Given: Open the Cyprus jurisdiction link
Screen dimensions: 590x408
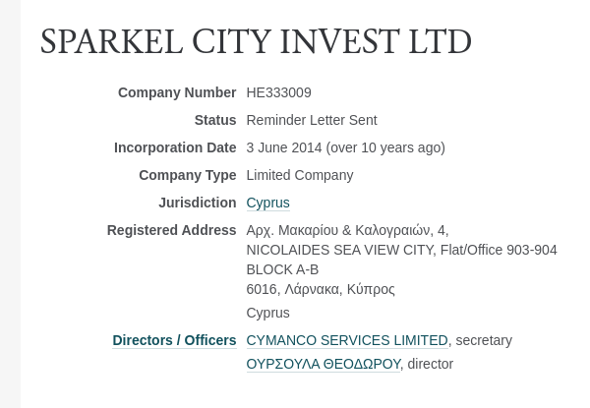Looking at the screenshot, I should (x=267, y=203).
